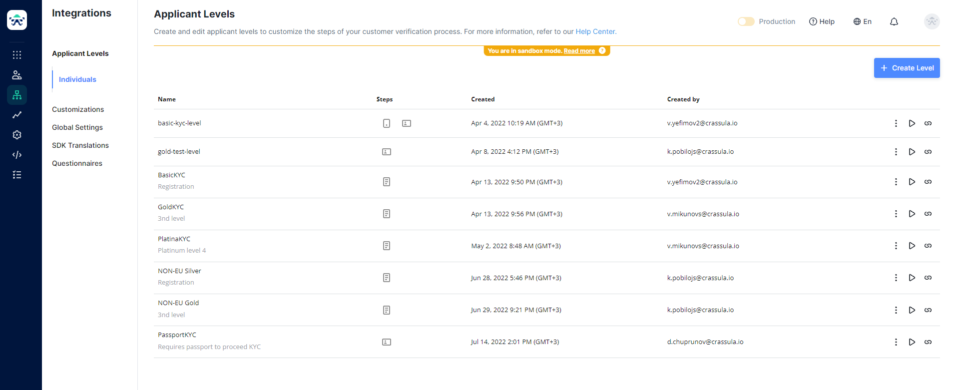Screen dimensions: 956x390
Task: Open the PlatinaKYC level row
Action: tap(174, 239)
